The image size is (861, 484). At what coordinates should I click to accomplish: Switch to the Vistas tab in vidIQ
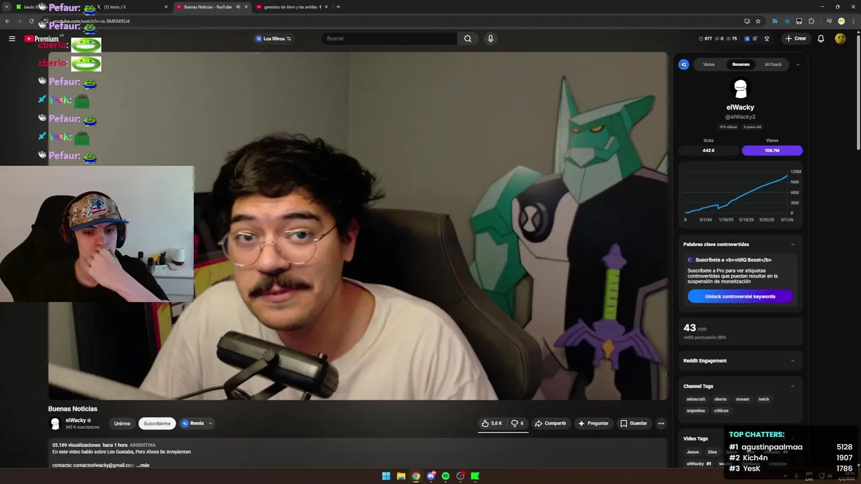(709, 65)
